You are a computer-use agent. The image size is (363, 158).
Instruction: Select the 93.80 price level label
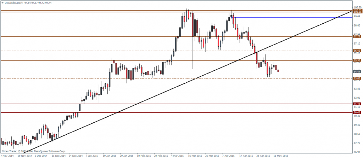click(x=357, y=78)
